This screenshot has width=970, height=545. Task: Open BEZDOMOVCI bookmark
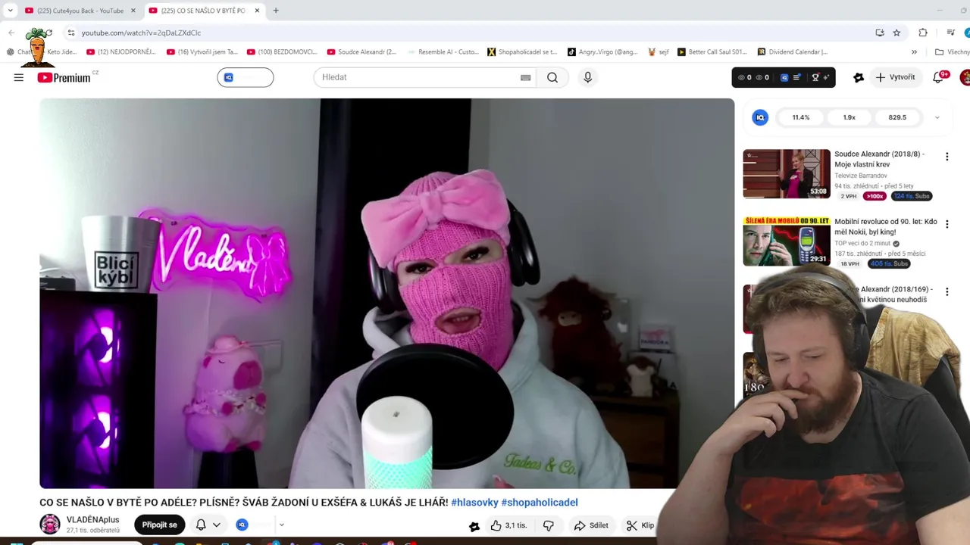click(282, 52)
